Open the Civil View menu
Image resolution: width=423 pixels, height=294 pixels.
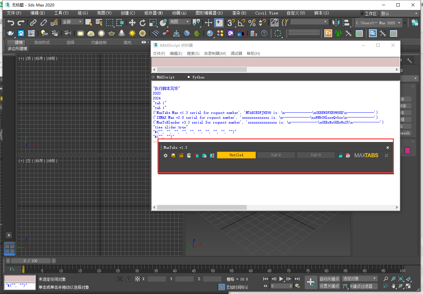pyautogui.click(x=266, y=13)
